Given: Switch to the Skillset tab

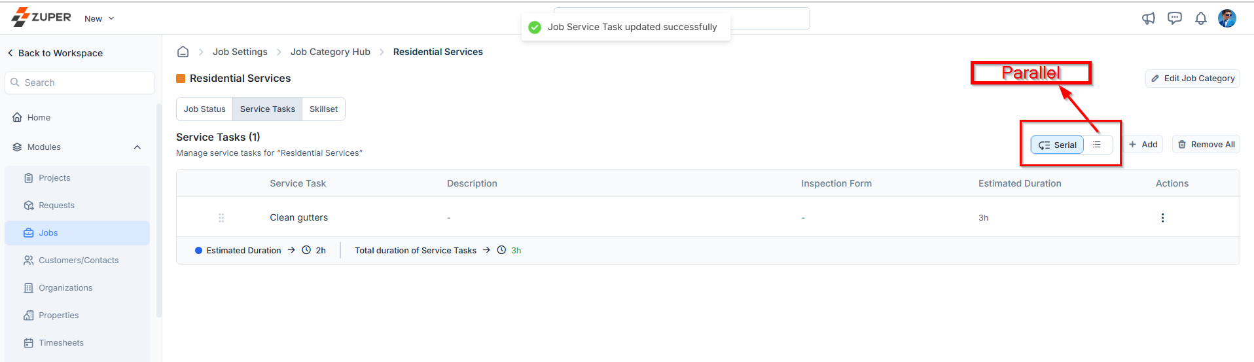Looking at the screenshot, I should [x=323, y=109].
